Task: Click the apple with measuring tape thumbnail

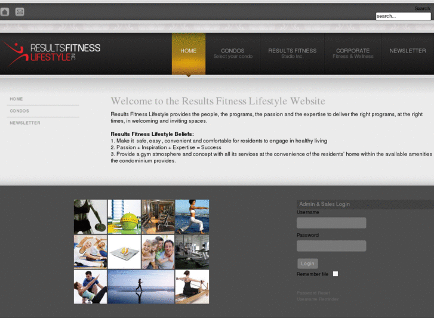Action: tap(124, 217)
